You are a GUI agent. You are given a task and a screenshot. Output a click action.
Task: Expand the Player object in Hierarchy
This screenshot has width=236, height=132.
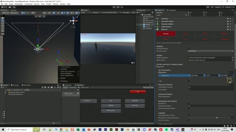pos(142,26)
